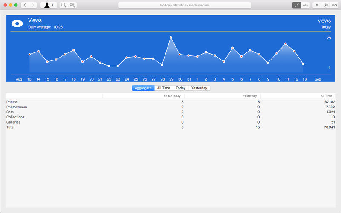The height and width of the screenshot is (213, 341).
Task: Click the chart data point above Sep 9
Action: pos(268,63)
